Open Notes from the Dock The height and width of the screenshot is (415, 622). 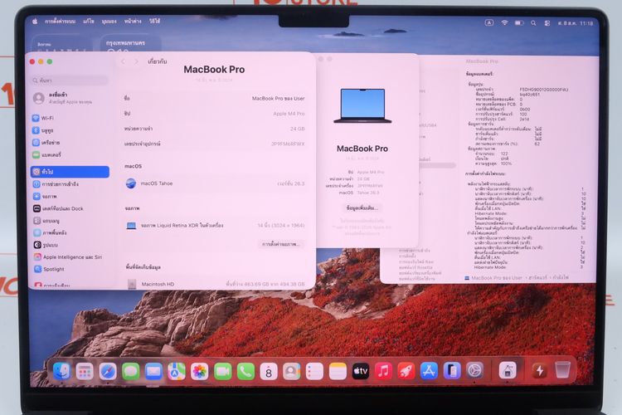tap(338, 372)
